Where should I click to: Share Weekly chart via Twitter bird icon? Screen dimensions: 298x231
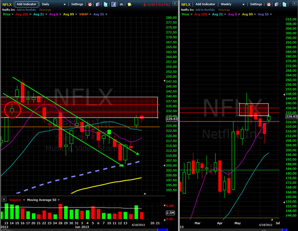284,4
